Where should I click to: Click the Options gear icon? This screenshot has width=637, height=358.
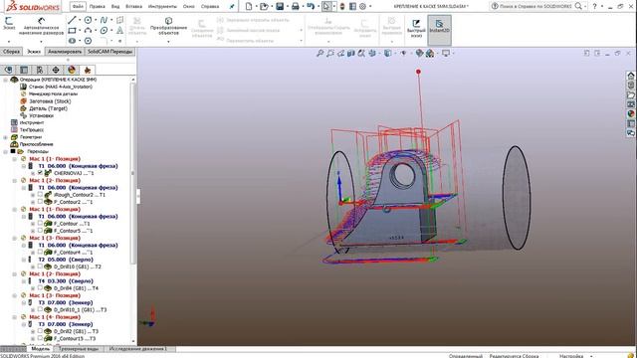[x=362, y=6]
